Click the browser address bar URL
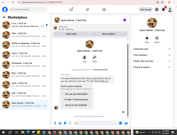Image resolution: width=177 pixels, height=135 pixels. (42, 2)
